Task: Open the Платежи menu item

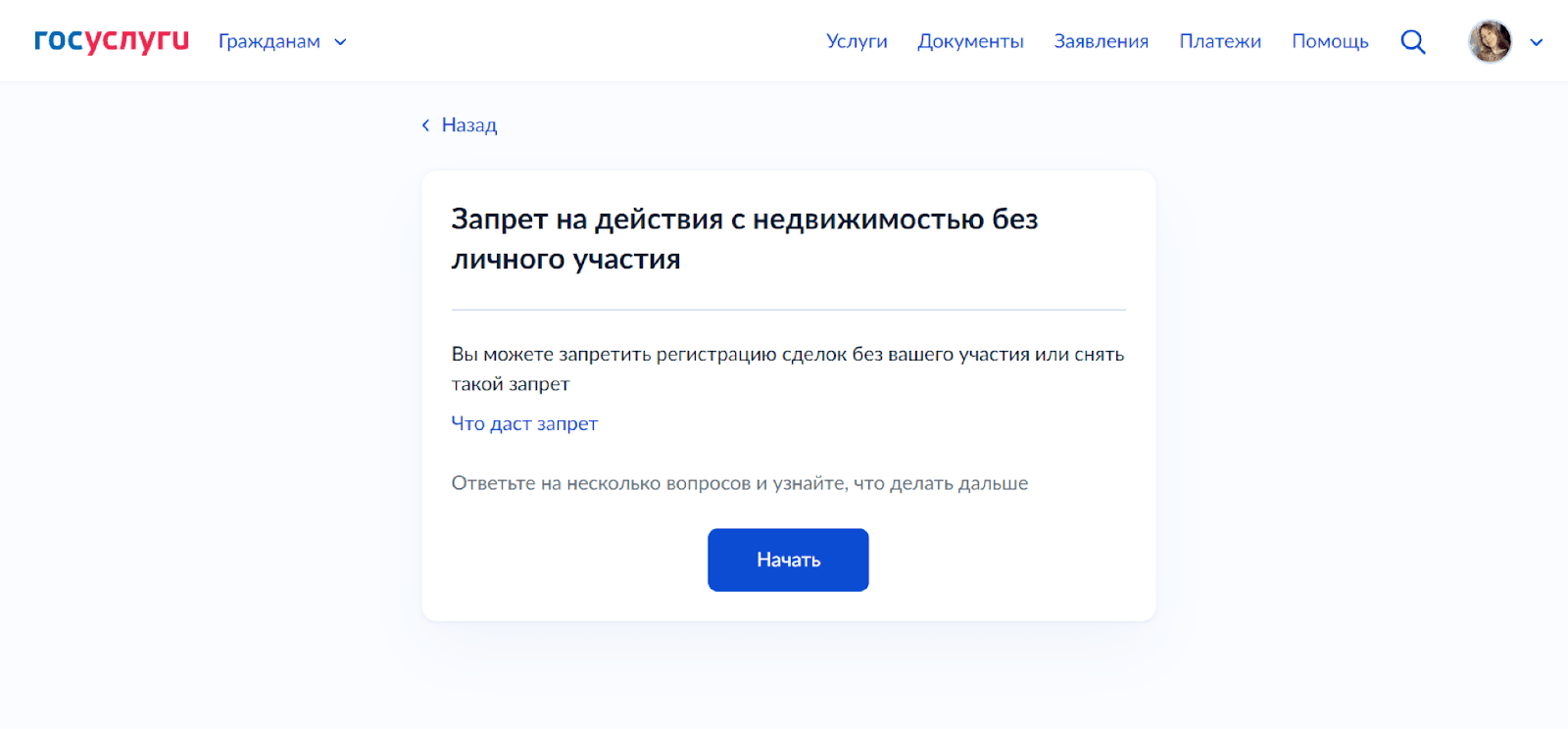Action: coord(1220,41)
